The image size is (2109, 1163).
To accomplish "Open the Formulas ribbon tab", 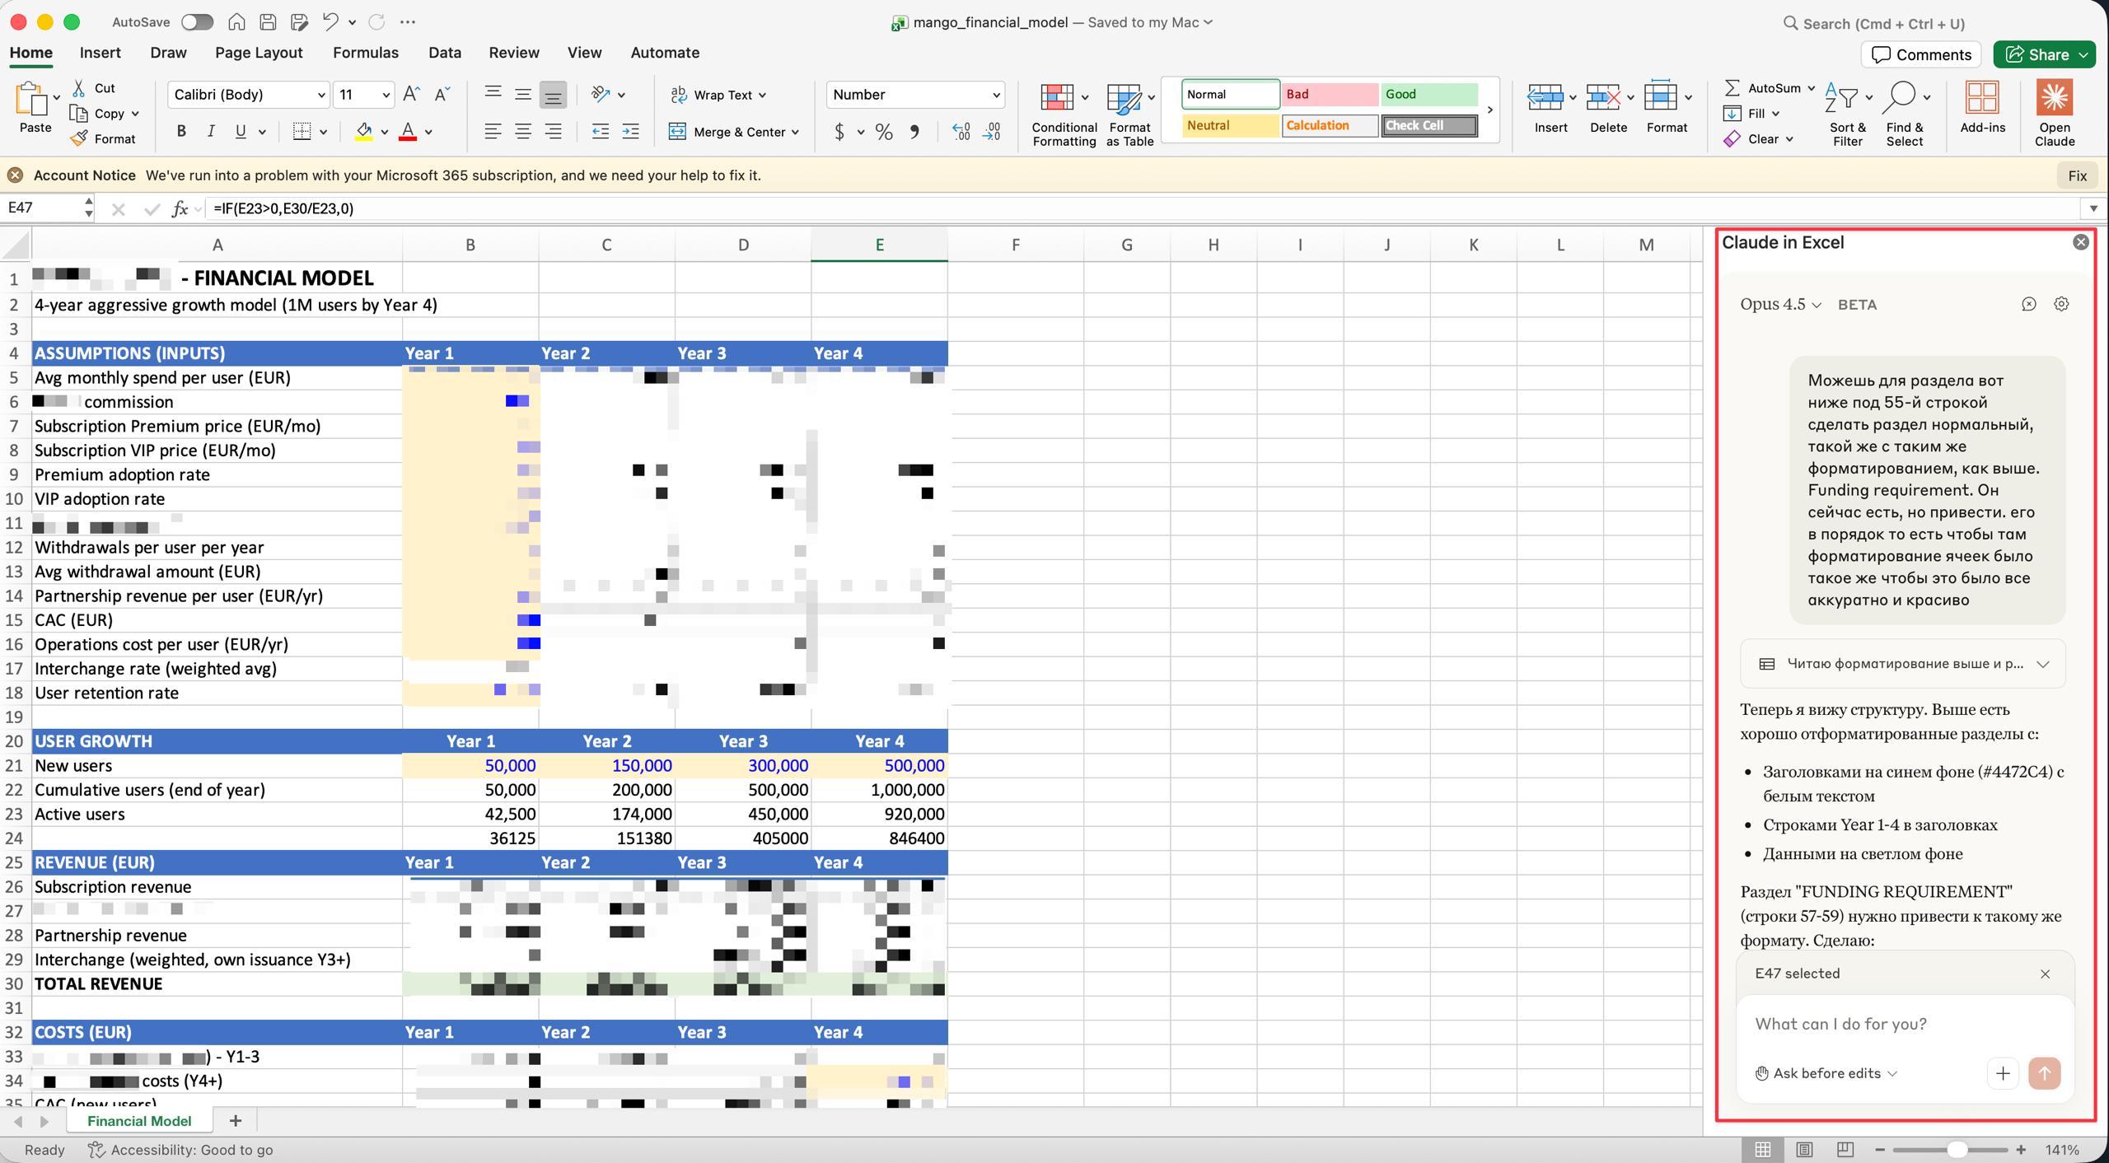I will click(365, 53).
